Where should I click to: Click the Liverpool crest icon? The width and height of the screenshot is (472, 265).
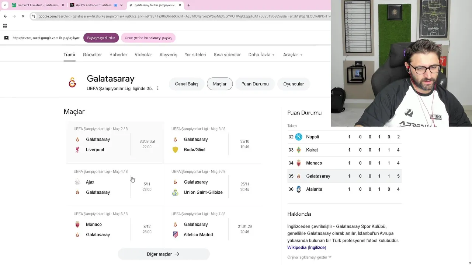click(77, 150)
